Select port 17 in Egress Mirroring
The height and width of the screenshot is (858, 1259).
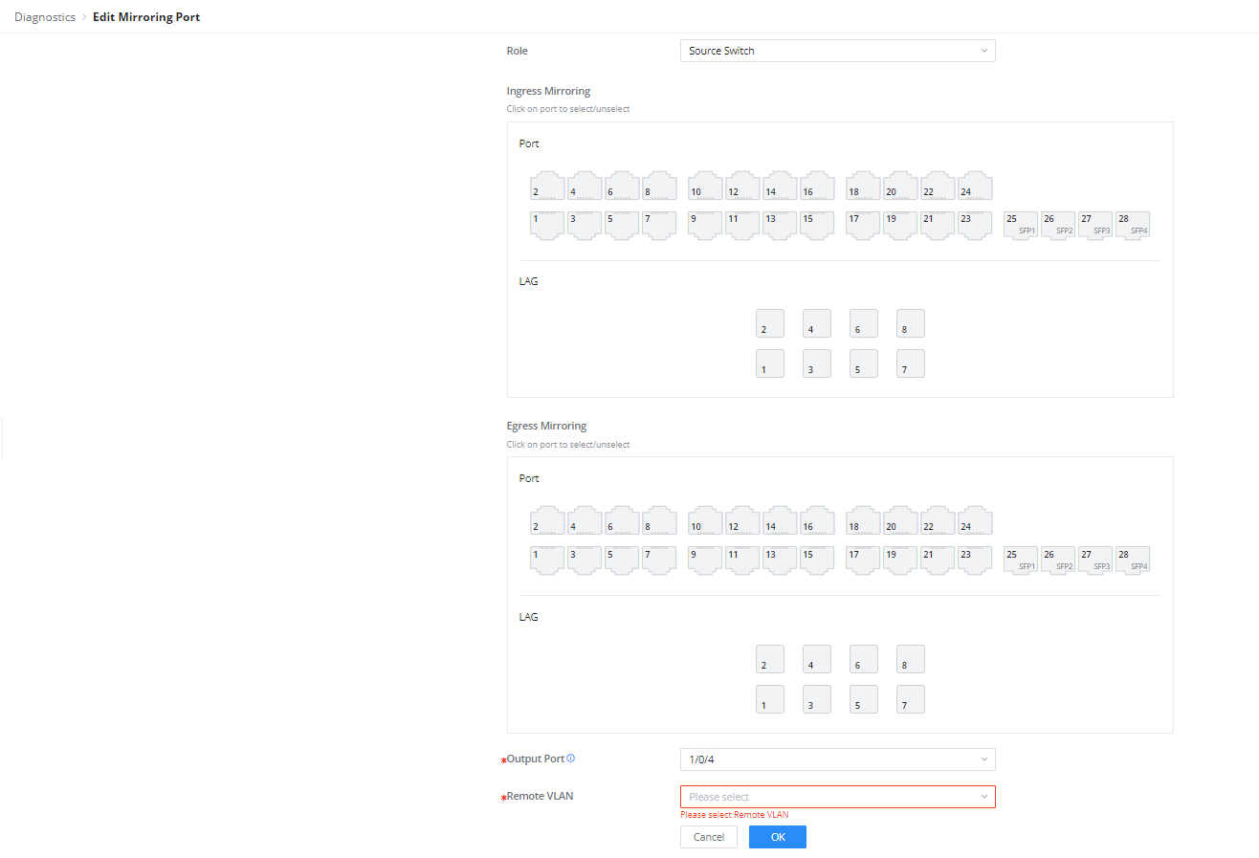(864, 560)
